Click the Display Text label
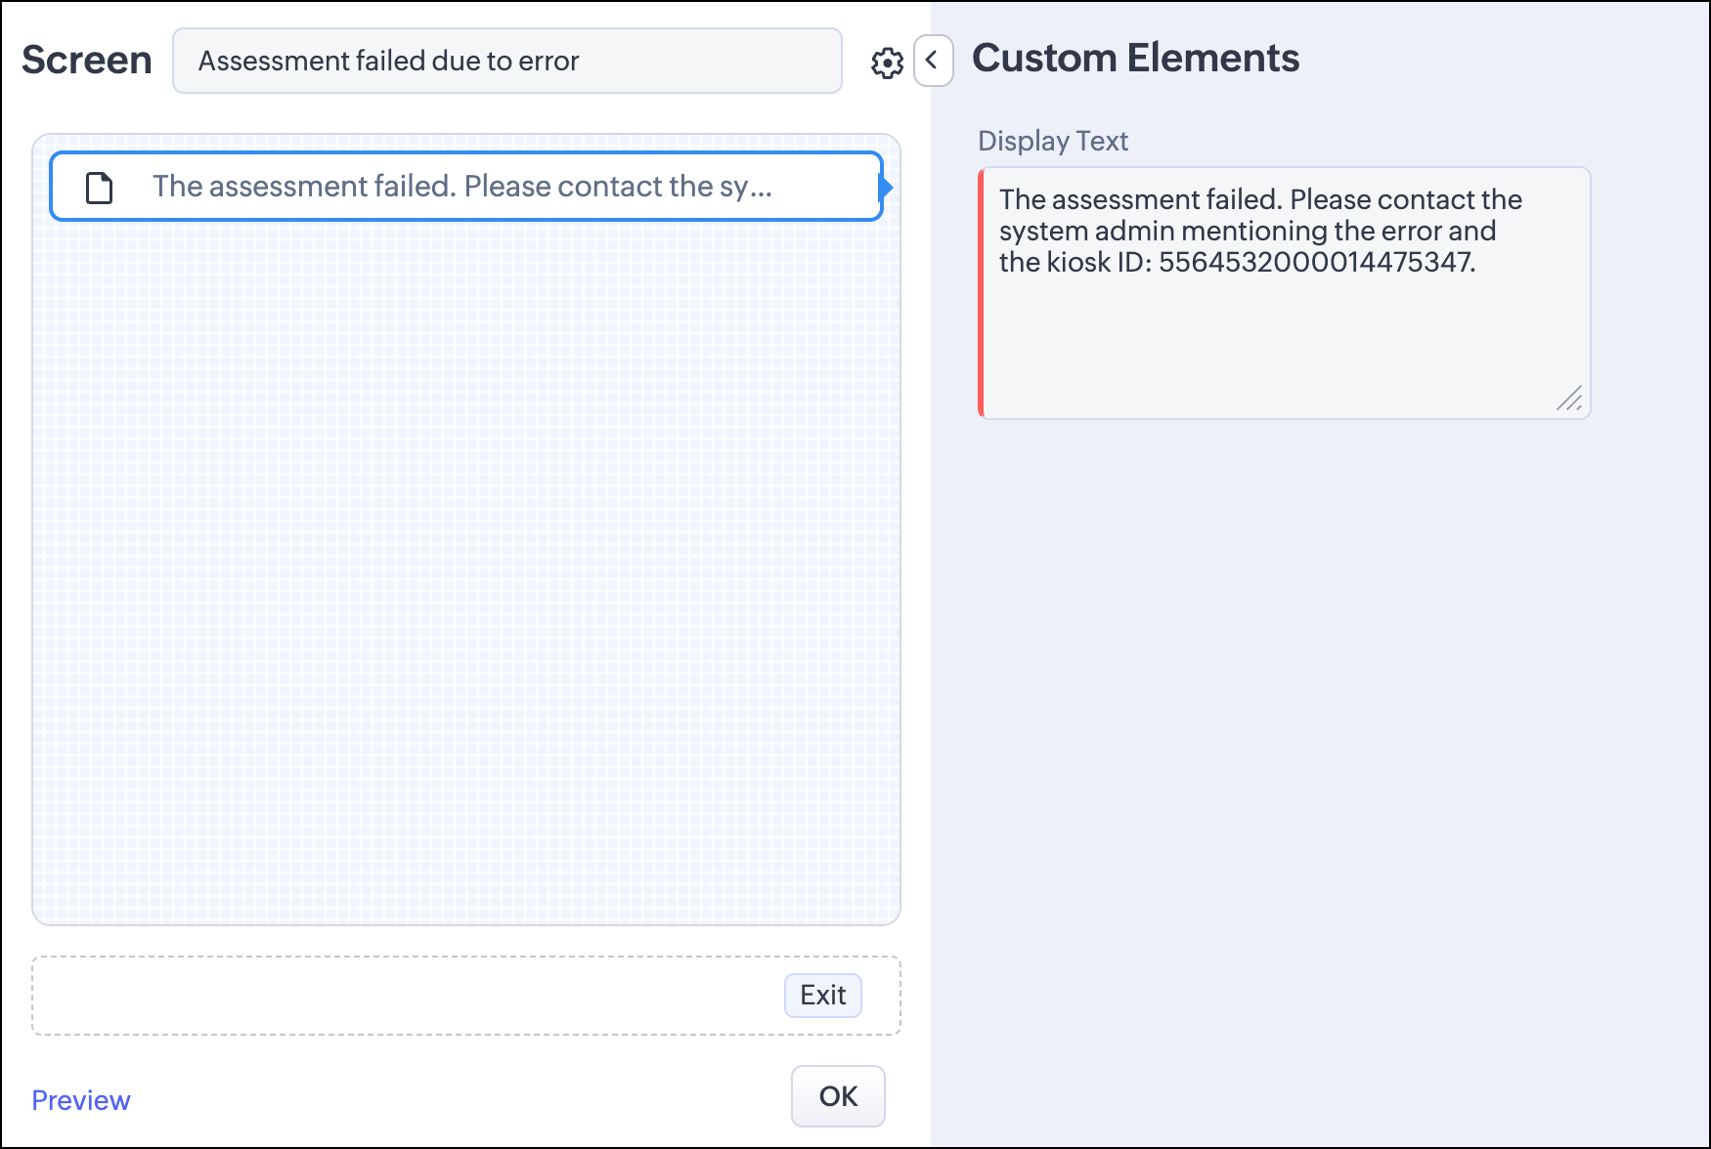This screenshot has height=1149, width=1711. point(1053,141)
